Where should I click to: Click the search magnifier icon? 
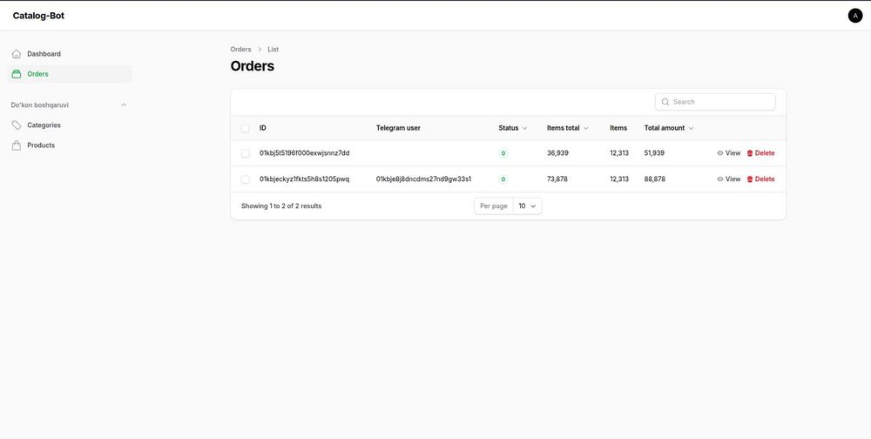665,102
